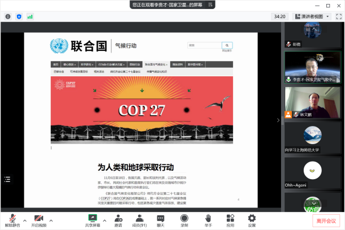Click the blue security shield icon
Screen dimensions: 345x230
point(19,16)
